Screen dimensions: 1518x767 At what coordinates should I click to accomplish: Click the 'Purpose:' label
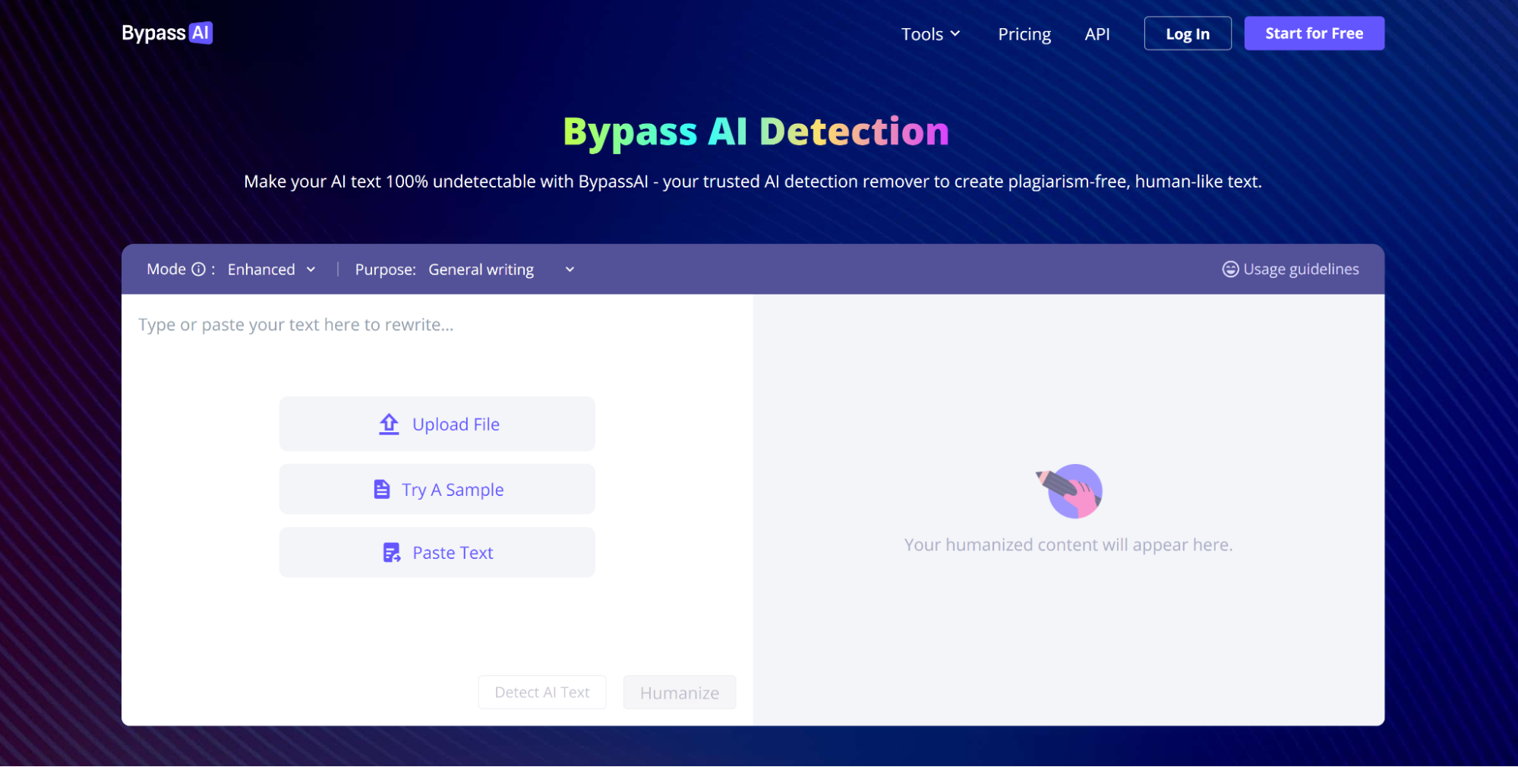[x=386, y=270]
